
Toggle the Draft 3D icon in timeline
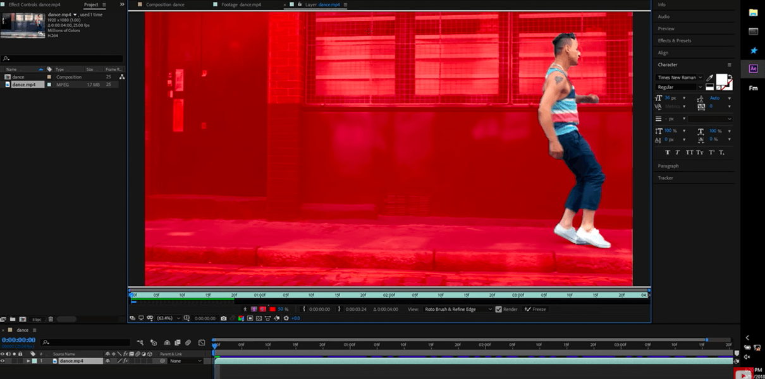[x=154, y=342]
